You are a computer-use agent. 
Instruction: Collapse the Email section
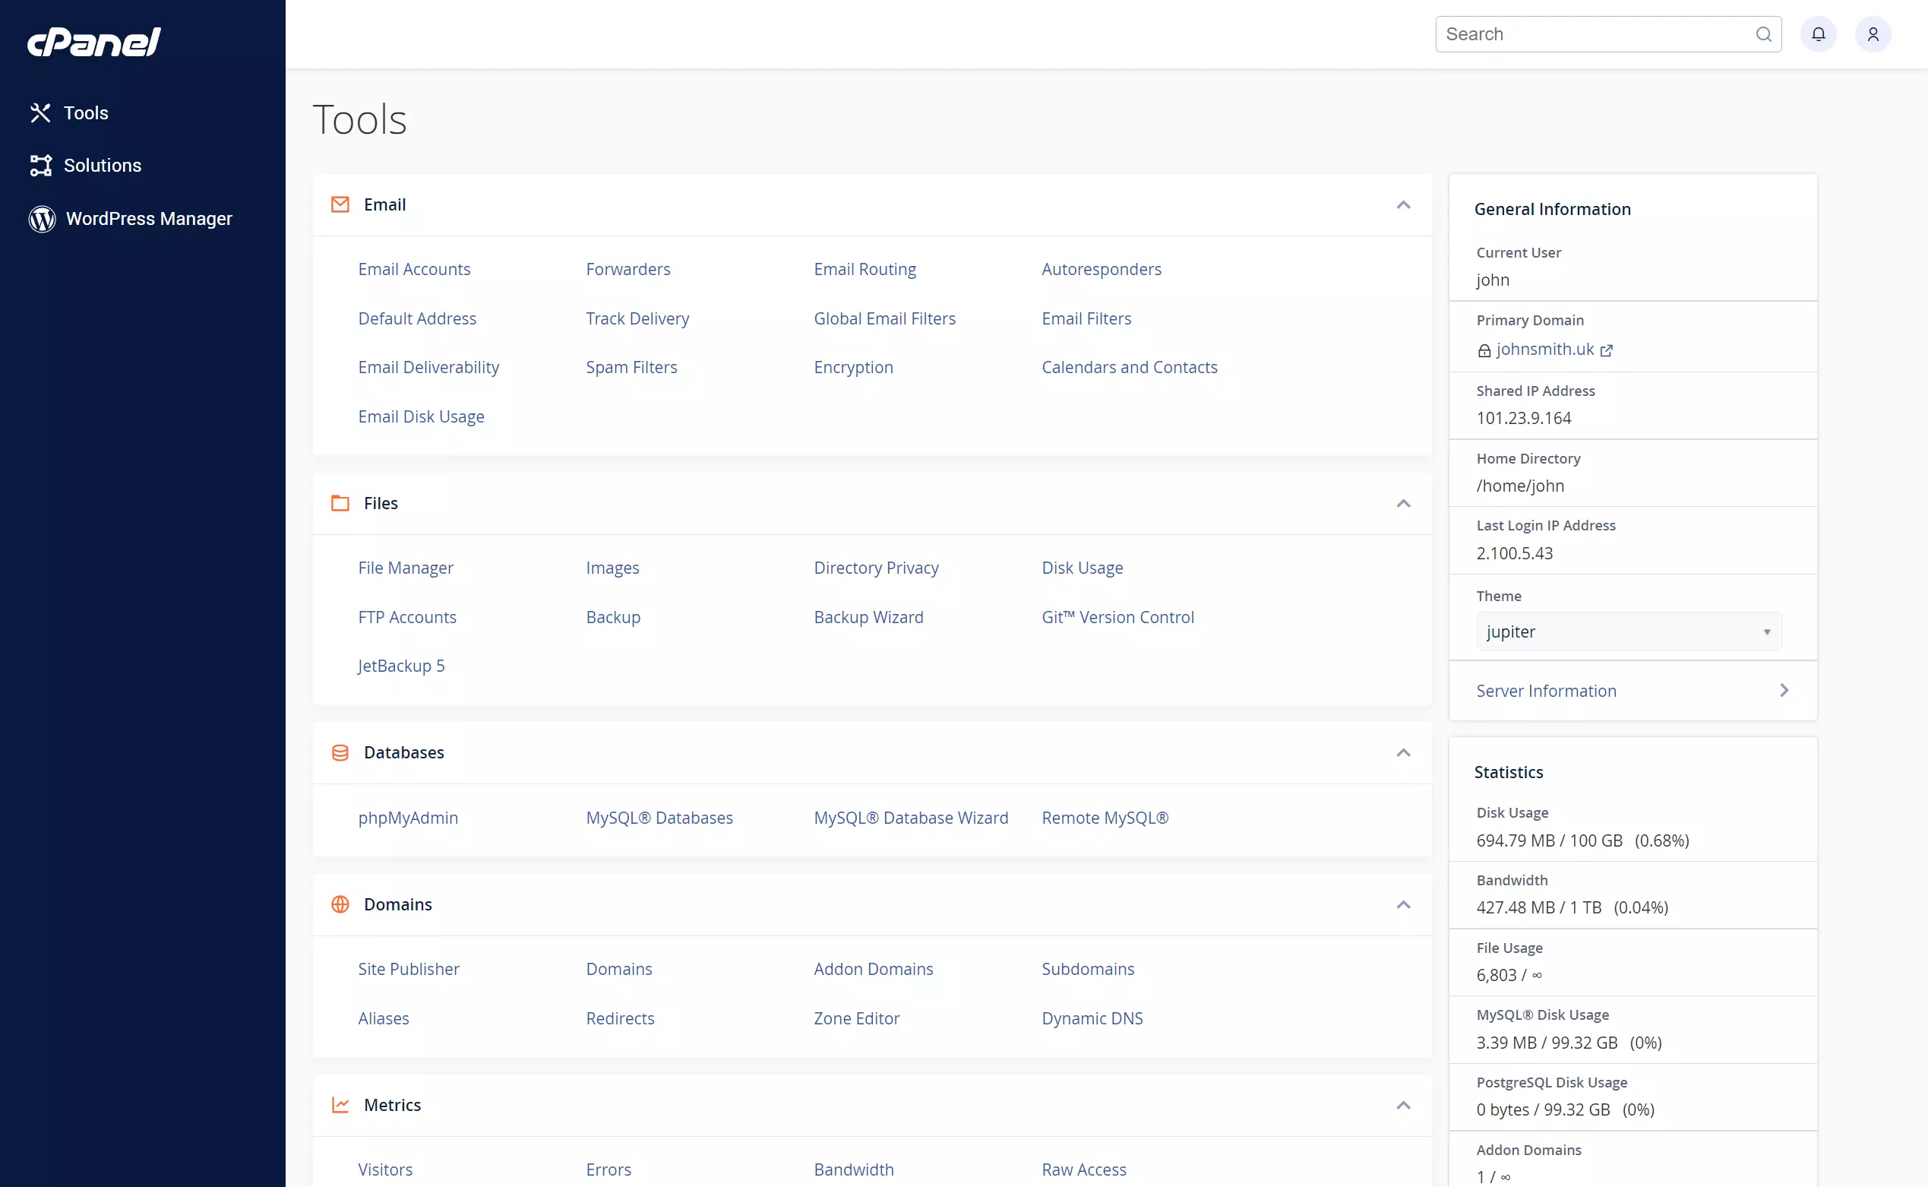tap(1403, 205)
